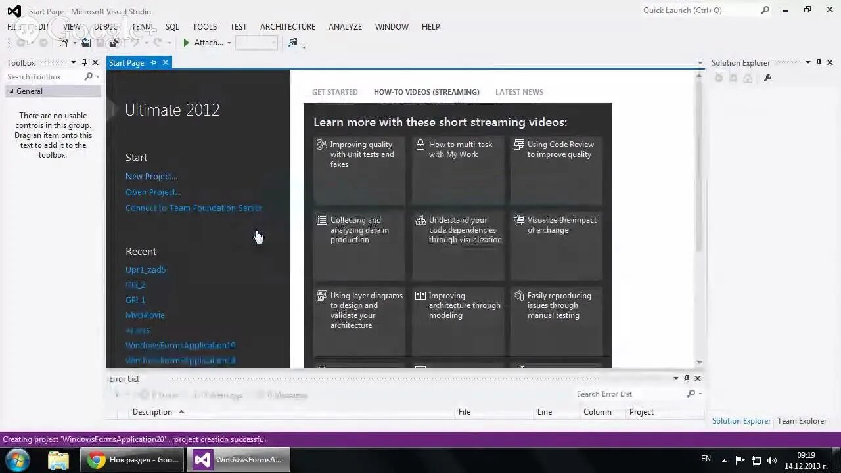This screenshot has width=841, height=473.
Task: Close the Solution Explorer panel
Action: [x=830, y=63]
